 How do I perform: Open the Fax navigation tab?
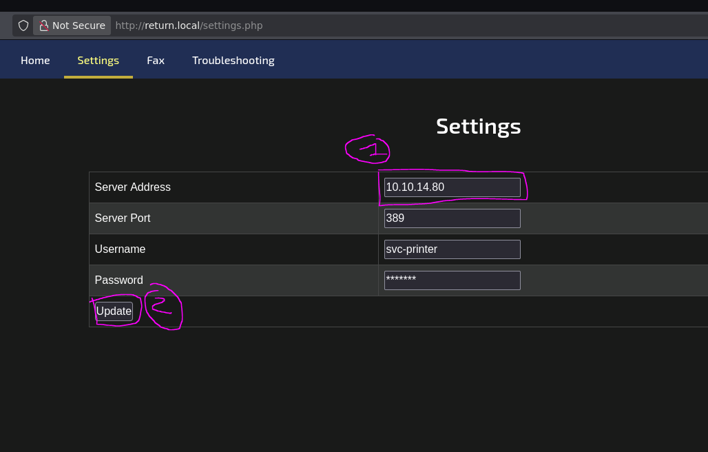tap(155, 60)
